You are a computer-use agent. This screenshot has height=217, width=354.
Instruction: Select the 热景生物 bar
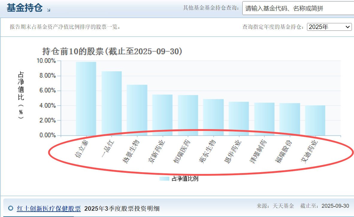[137, 110]
